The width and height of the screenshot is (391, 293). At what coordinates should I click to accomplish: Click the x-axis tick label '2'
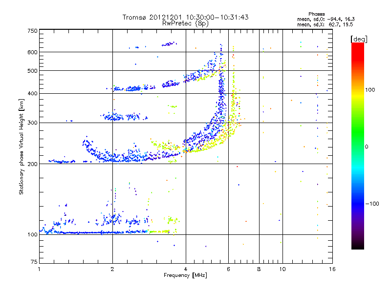[112, 269]
